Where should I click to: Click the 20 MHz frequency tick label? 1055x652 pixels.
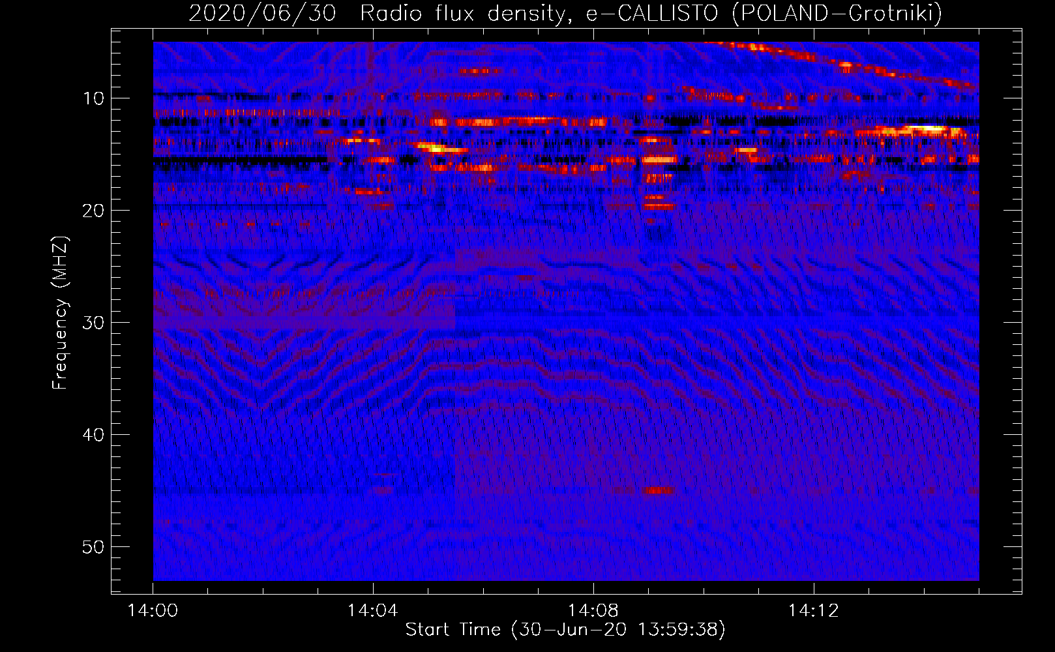[x=94, y=211]
